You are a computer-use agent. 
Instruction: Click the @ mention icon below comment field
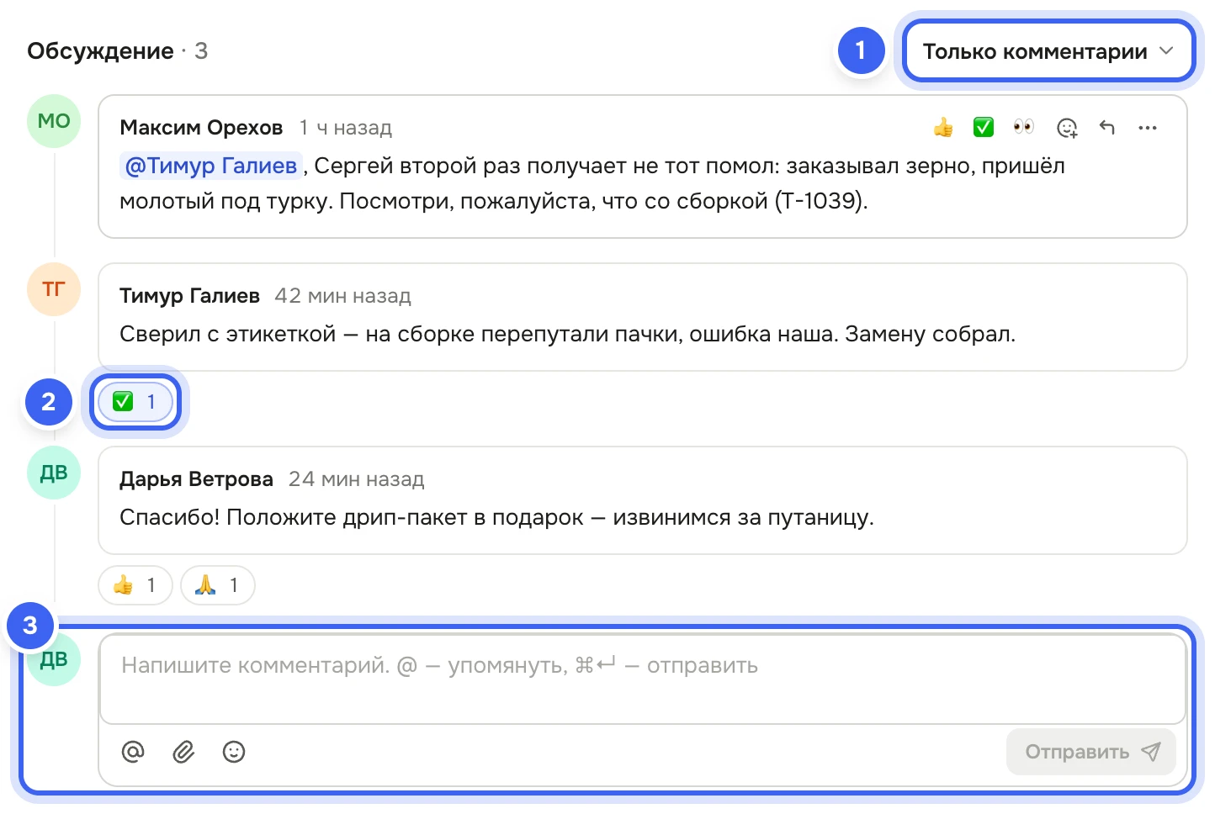(x=133, y=752)
